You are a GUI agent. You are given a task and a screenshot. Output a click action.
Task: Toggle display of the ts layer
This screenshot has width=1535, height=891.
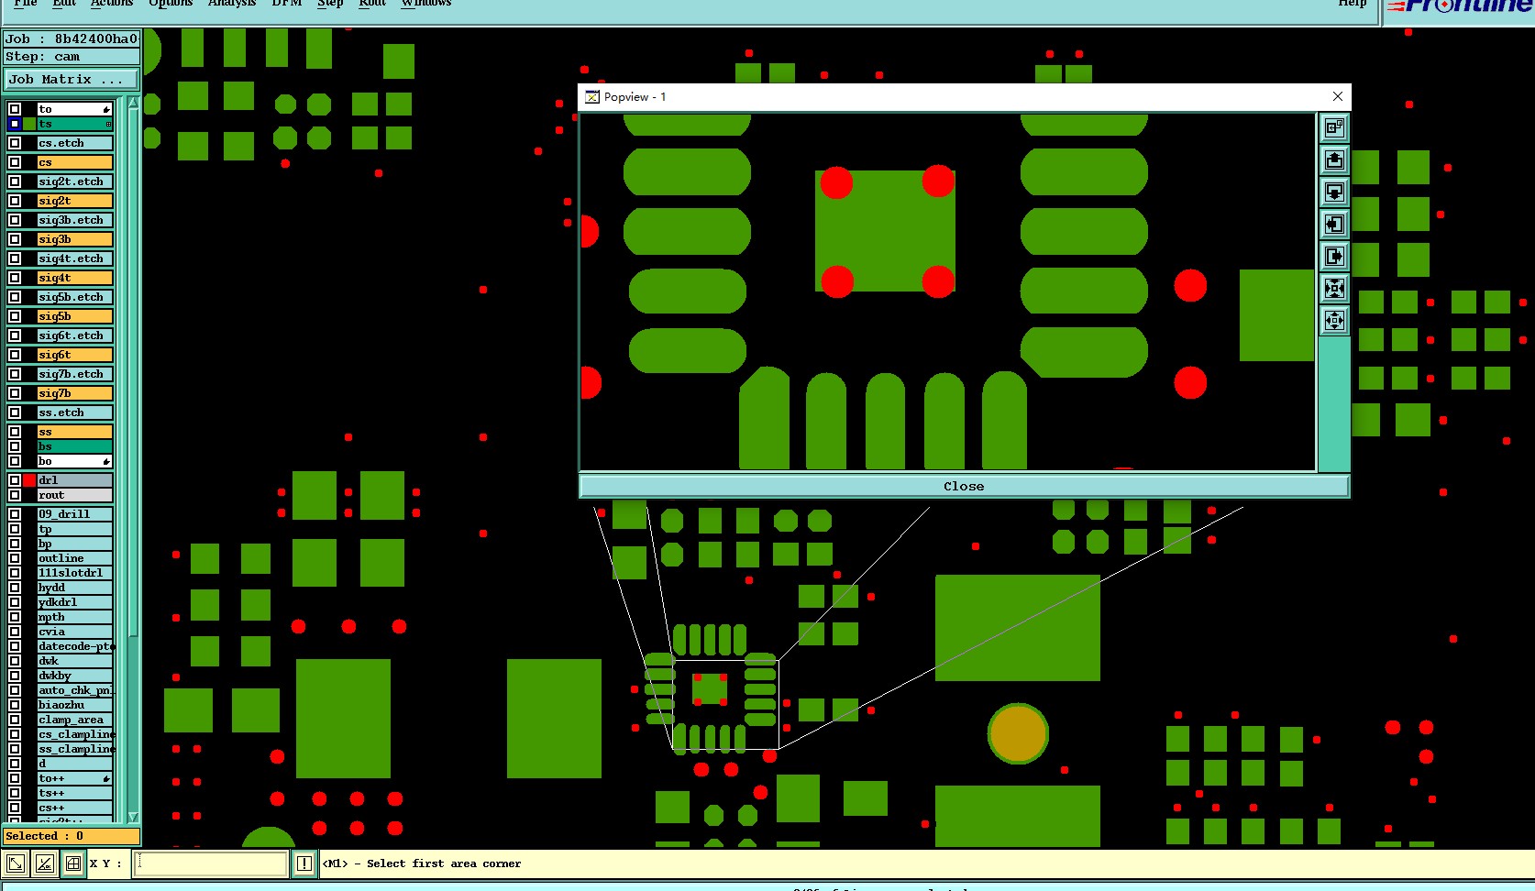(x=15, y=124)
